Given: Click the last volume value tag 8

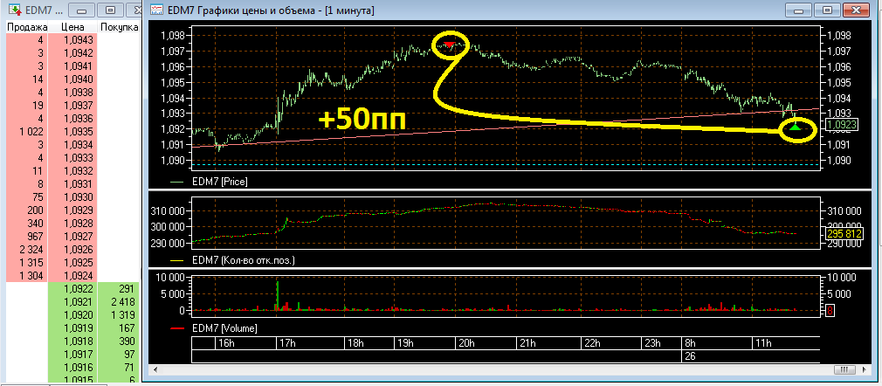Looking at the screenshot, I should click(830, 311).
